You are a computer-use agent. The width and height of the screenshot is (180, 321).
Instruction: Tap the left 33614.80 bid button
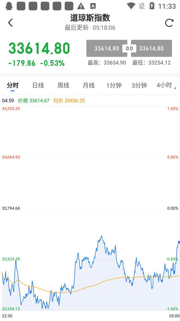(107, 48)
